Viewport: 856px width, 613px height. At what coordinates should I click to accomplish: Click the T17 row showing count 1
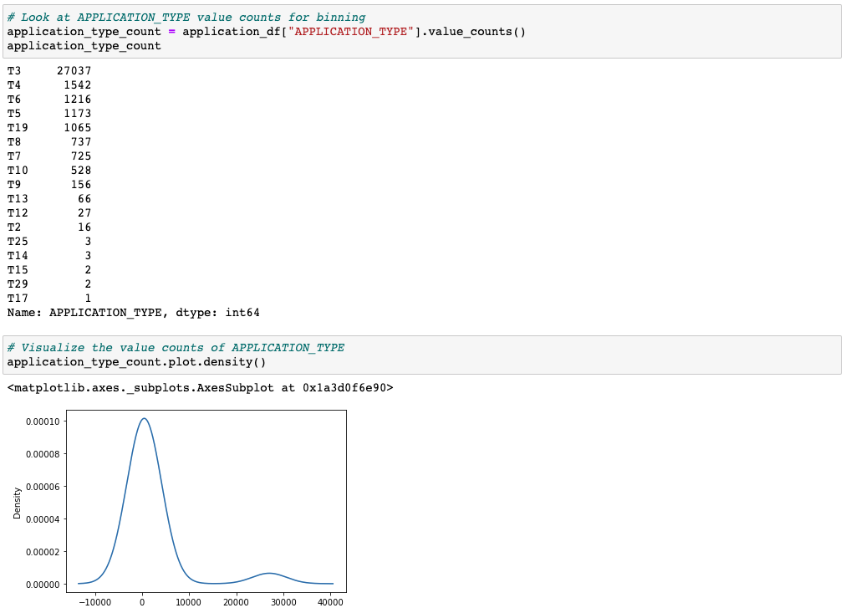pos(46,298)
